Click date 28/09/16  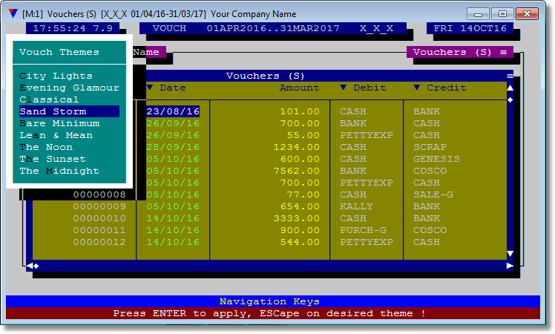(x=173, y=147)
